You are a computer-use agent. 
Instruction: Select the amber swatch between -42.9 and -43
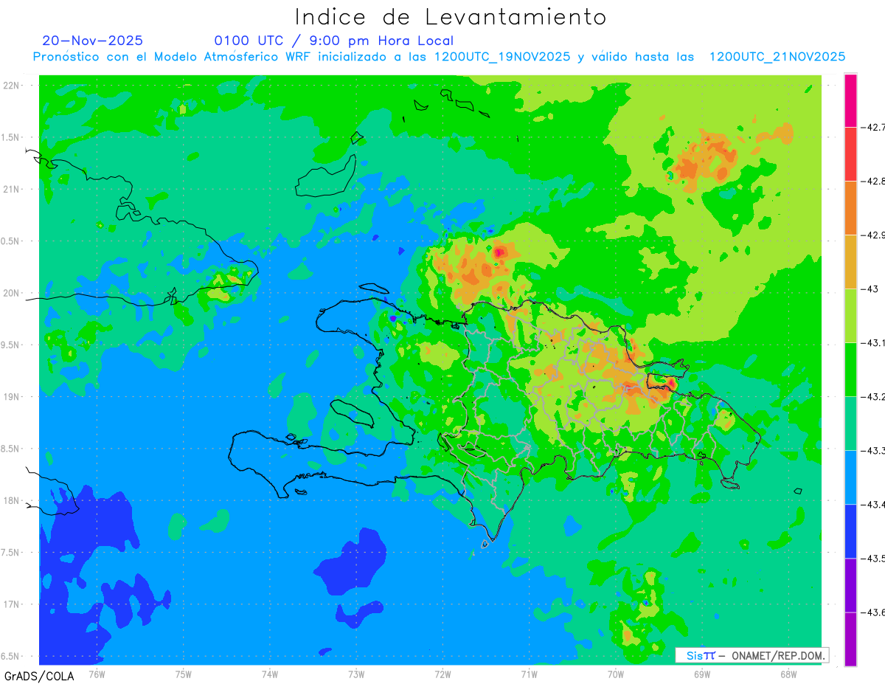pos(850,261)
